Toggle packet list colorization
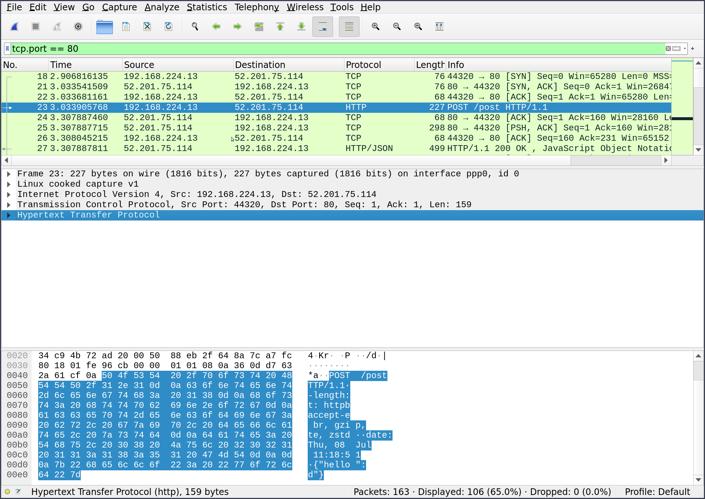 (349, 26)
